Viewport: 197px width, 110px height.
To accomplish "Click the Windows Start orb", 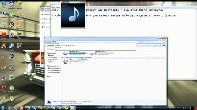I will point(2,108).
